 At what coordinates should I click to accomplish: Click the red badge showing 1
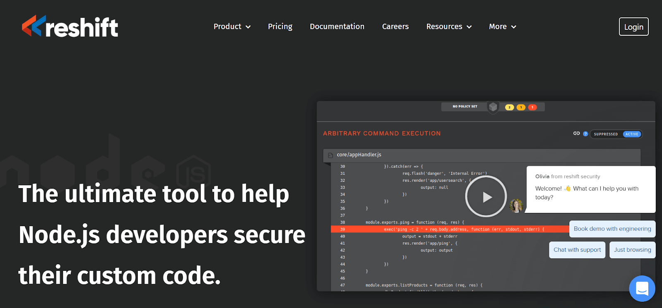point(532,107)
